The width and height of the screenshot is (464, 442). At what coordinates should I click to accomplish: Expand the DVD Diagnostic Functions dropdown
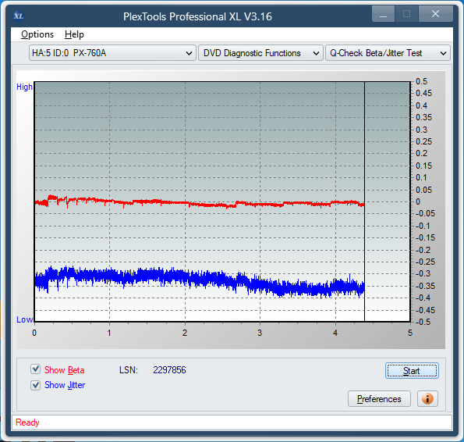pyautogui.click(x=260, y=53)
